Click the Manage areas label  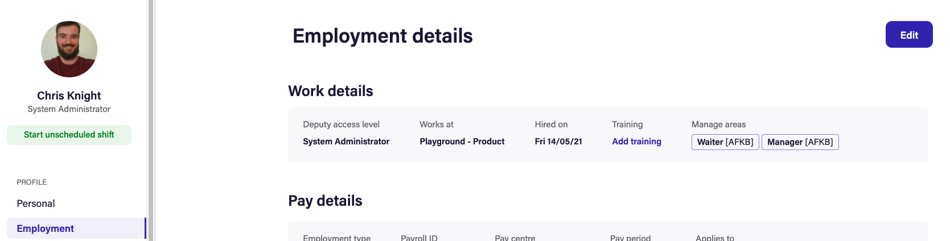[718, 124]
